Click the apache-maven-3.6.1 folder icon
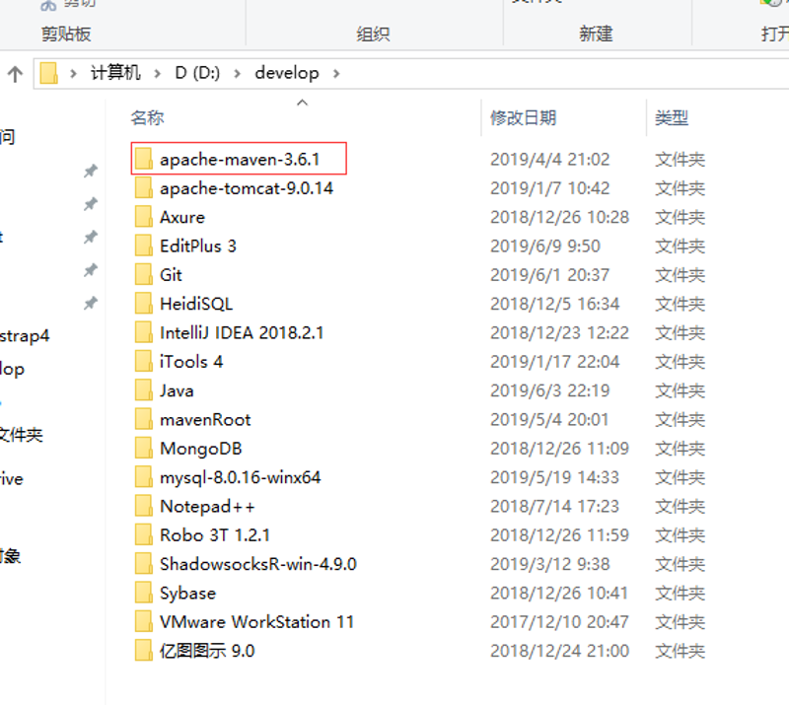 pos(143,159)
